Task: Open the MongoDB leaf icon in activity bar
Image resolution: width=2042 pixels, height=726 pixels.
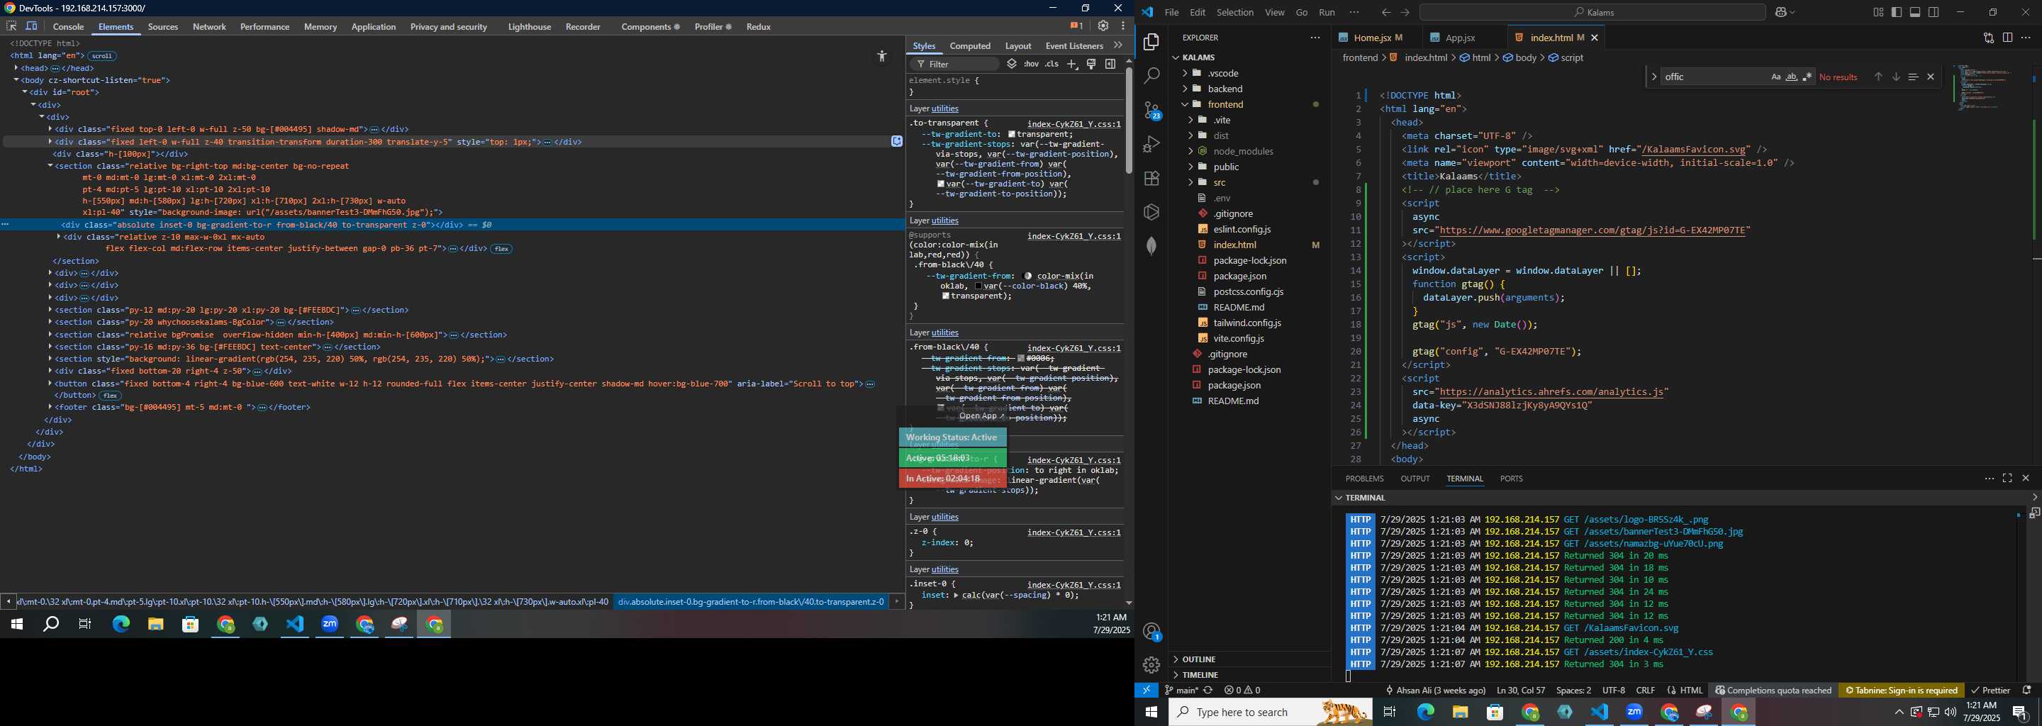Action: tap(1151, 246)
